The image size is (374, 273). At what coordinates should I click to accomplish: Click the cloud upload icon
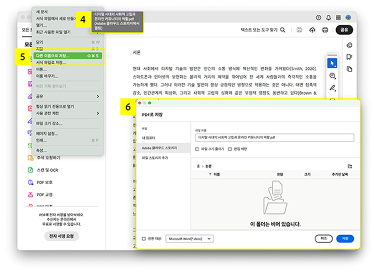coord(312,30)
